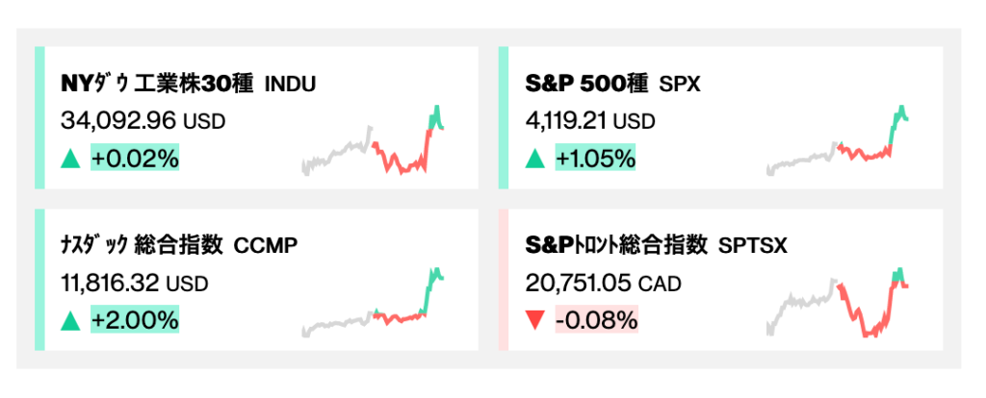Screen dimensions: 986x398
Task: Click the 34,092.96 USD price value
Action: click(143, 122)
